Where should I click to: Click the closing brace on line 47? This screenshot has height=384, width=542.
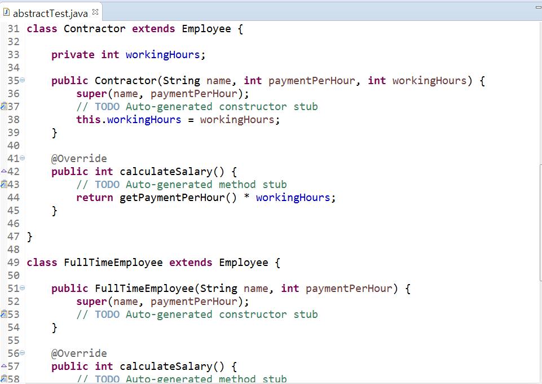(x=29, y=237)
